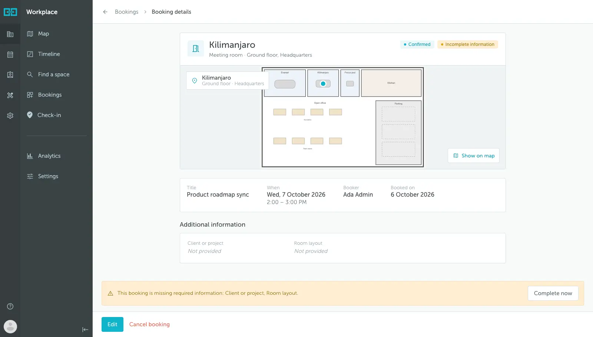Select the Kilimanjaro room marker on floorplan
Image resolution: width=593 pixels, height=337 pixels.
[x=323, y=84]
